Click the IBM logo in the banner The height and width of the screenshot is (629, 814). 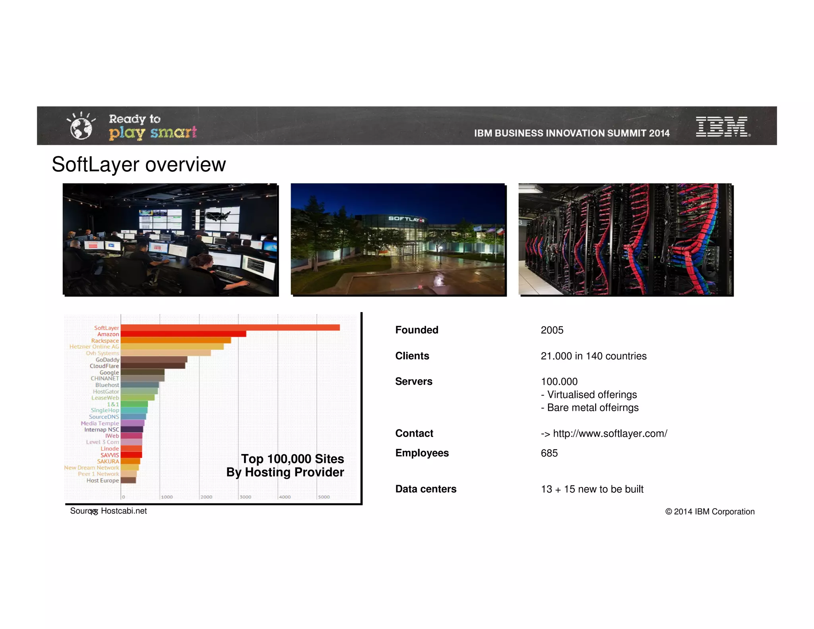723,126
